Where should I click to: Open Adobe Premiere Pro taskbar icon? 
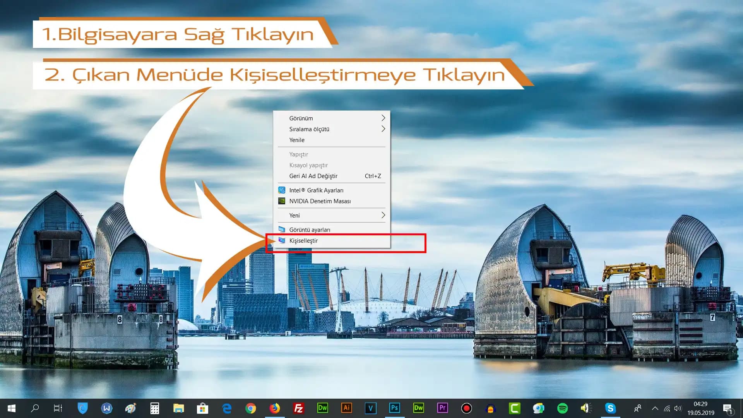point(442,408)
